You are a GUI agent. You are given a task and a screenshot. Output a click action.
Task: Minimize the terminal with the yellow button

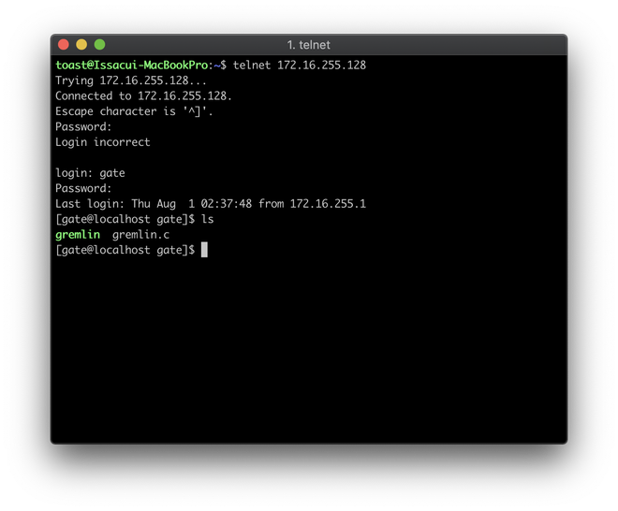click(x=81, y=45)
